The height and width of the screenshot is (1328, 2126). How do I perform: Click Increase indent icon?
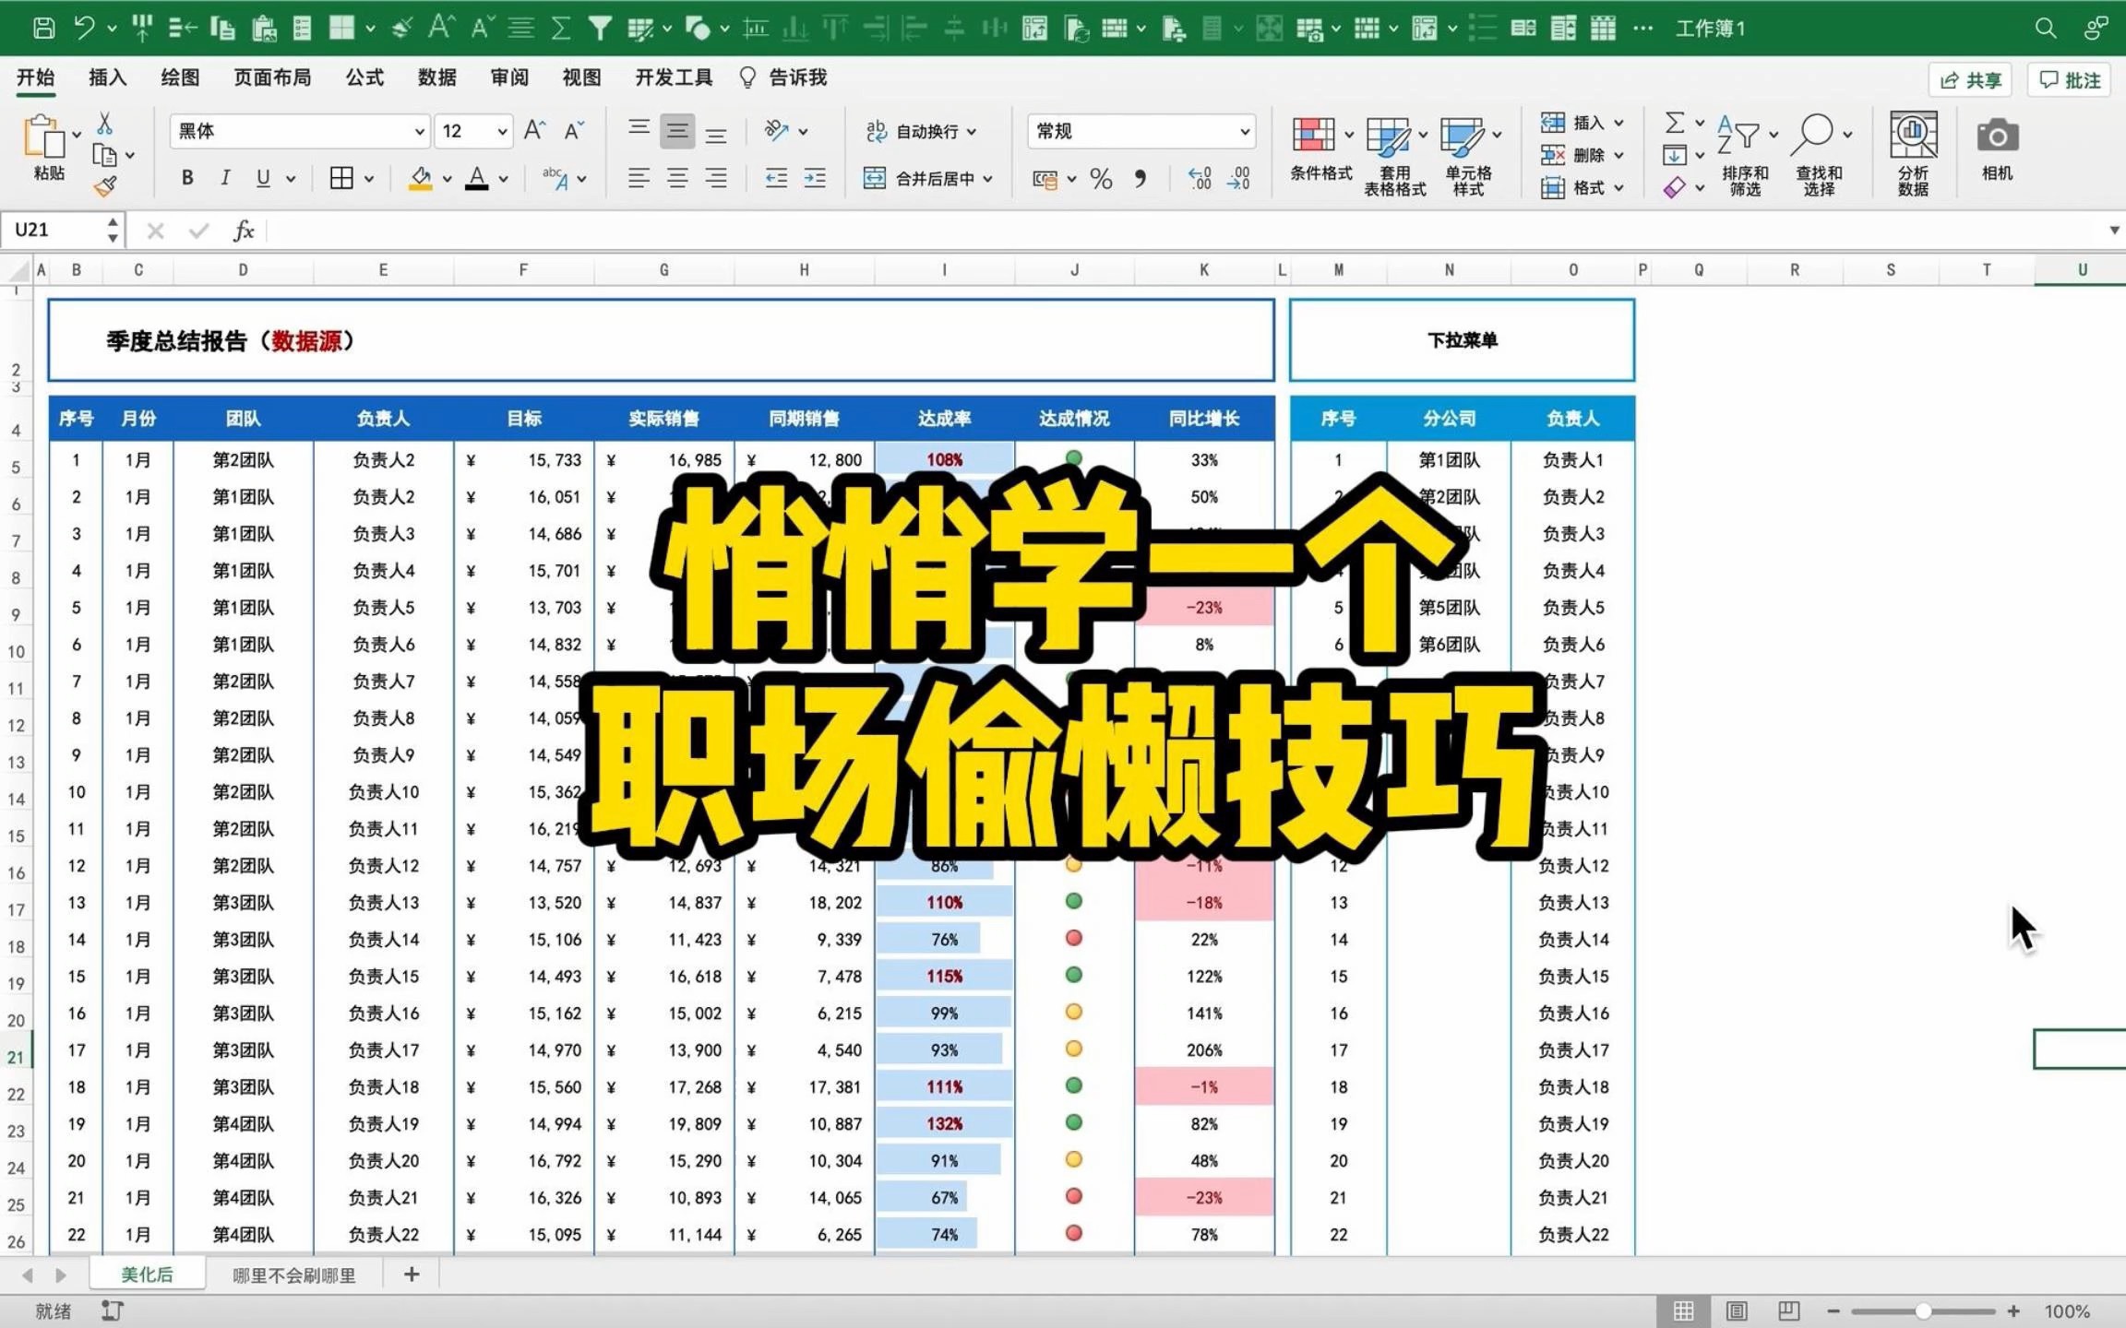[x=815, y=178]
